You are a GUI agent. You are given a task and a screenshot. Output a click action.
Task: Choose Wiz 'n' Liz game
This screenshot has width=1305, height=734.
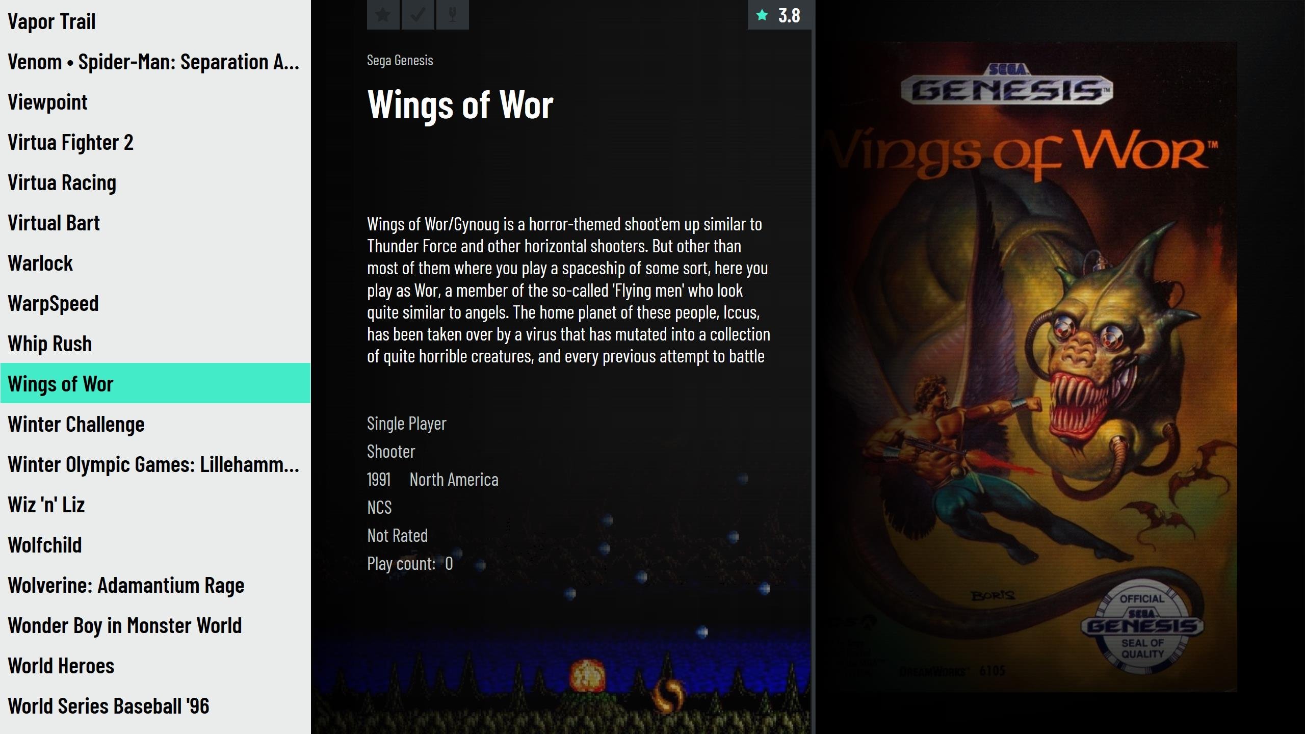click(155, 505)
